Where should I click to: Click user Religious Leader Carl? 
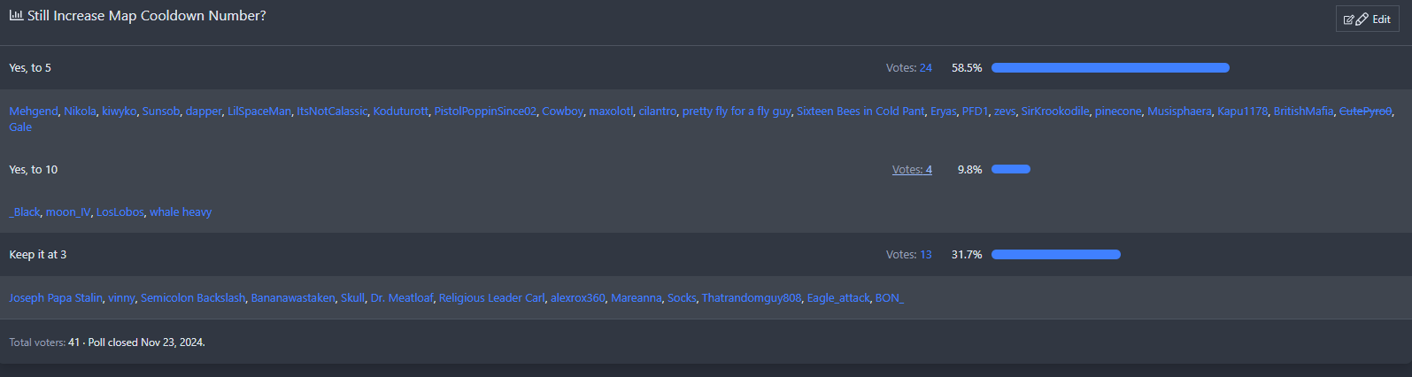pos(491,298)
